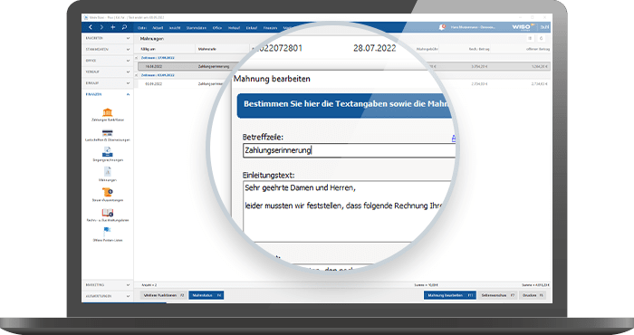634x335 pixels.
Task: Open Zahlungen Bank/Kasse icon
Action: pyautogui.click(x=107, y=112)
